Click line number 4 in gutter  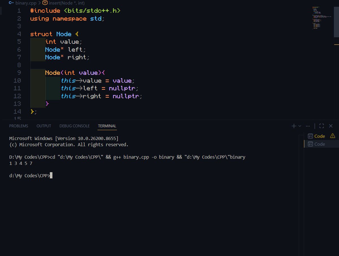coord(19,34)
